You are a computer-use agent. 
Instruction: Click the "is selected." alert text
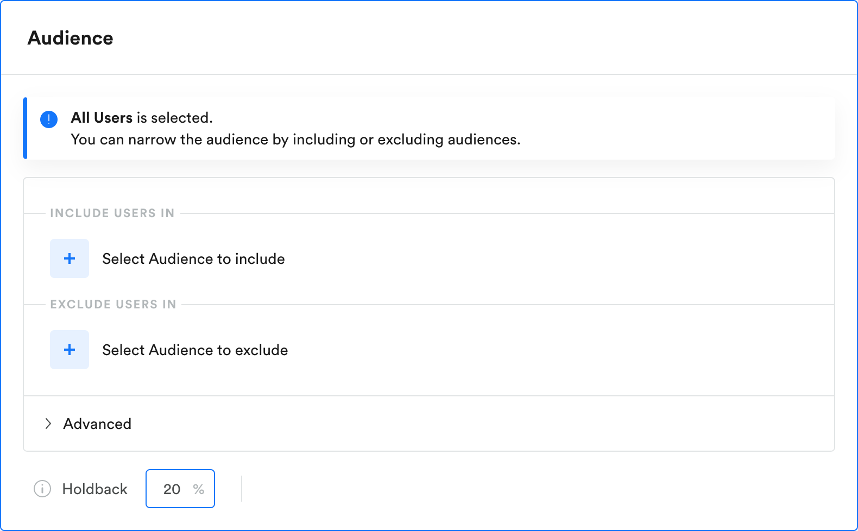(x=174, y=118)
